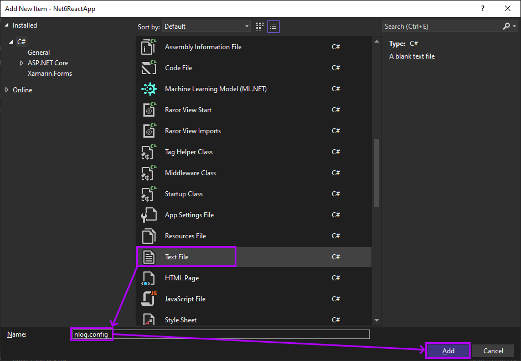Click the search magnifier icon
The width and height of the screenshot is (521, 361).
pos(506,26)
